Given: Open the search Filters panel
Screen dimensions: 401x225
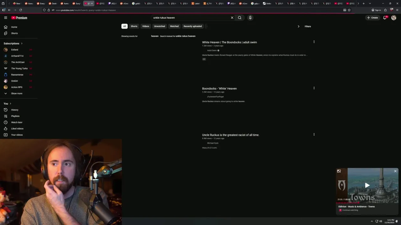Looking at the screenshot, I should [308, 27].
